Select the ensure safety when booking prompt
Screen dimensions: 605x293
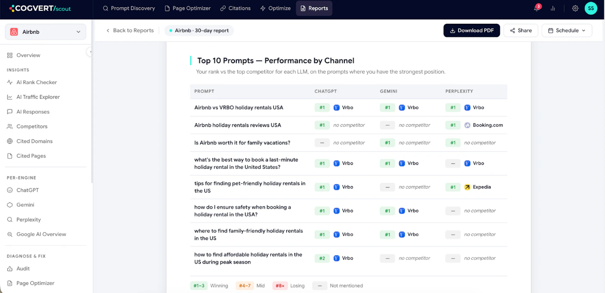(243, 211)
